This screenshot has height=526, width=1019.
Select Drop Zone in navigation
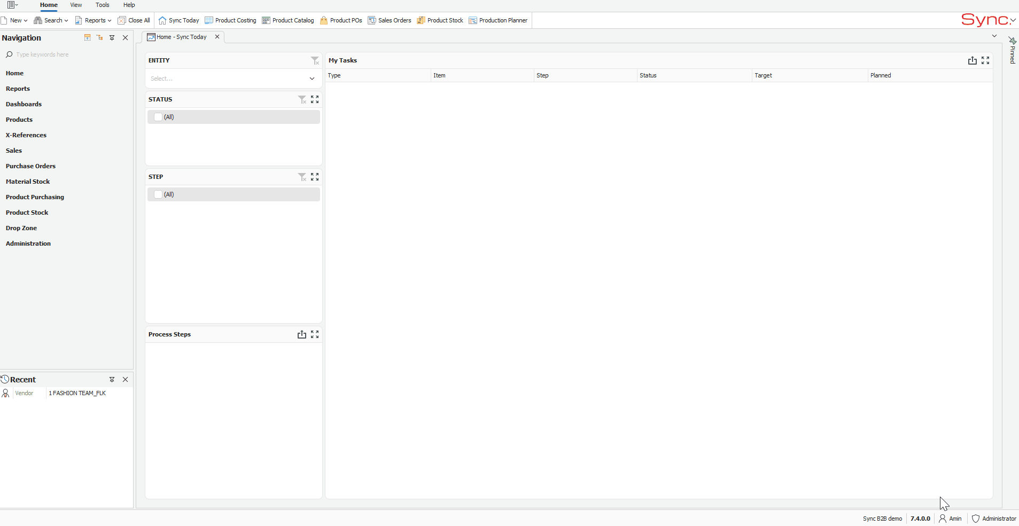click(21, 228)
